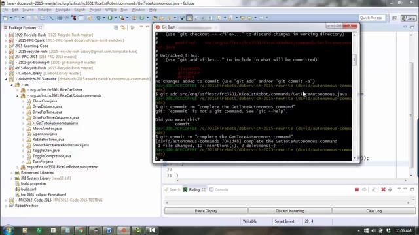The height and width of the screenshot is (235, 419).
Task: Open the Run button dropdown arrow
Action: [x=116, y=18]
